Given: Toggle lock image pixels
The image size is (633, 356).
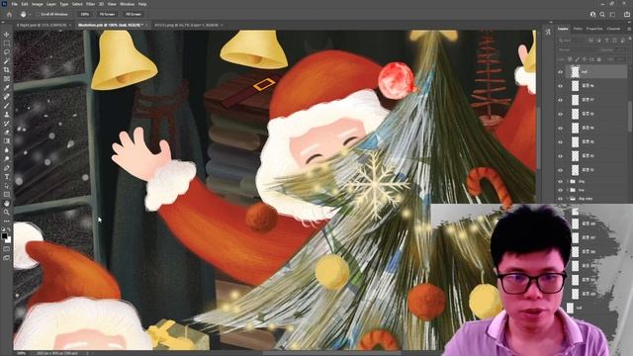Looking at the screenshot, I should click(577, 59).
